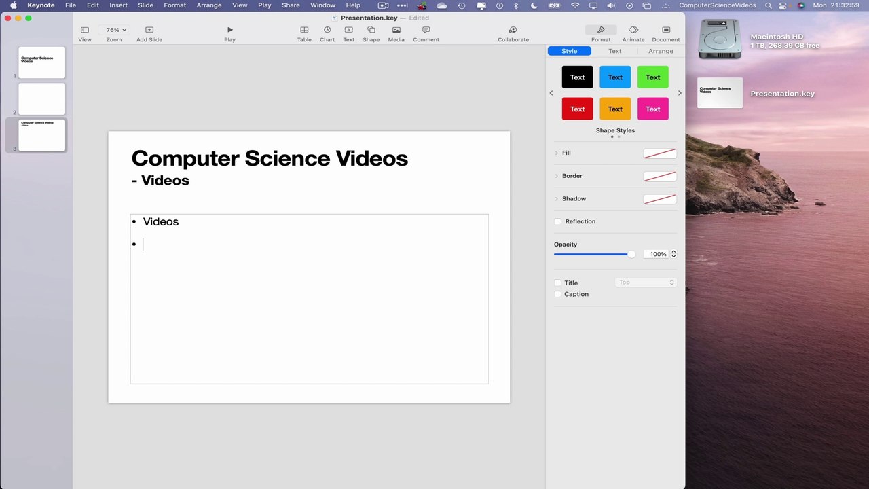Apply the orange Text shape style

615,109
